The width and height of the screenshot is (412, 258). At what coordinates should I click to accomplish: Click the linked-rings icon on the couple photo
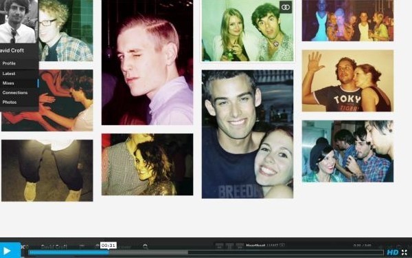[x=286, y=8]
